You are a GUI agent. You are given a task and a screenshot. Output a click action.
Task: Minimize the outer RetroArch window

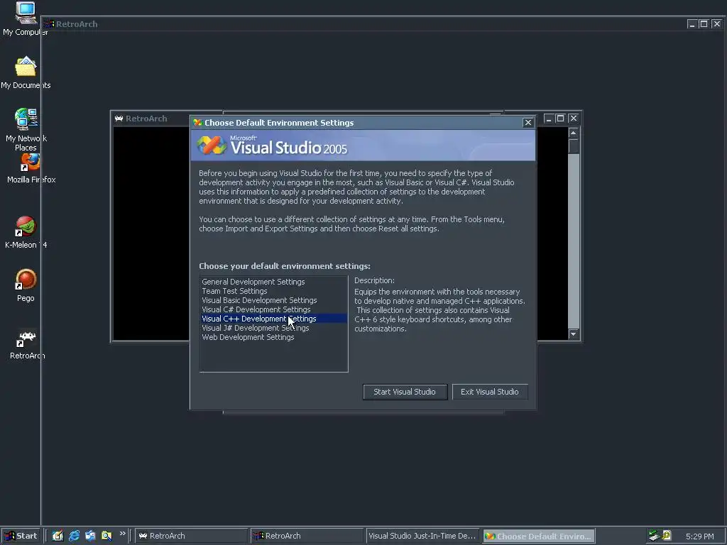click(692, 23)
